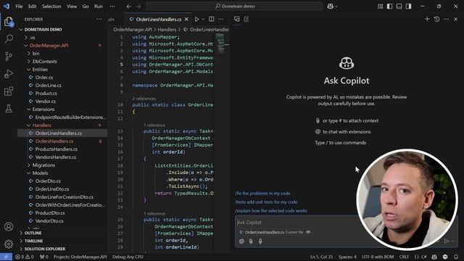Click Ln 5, Col 35 cursor position indicator
Image resolution: width=464 pixels, height=261 pixels.
coord(321,257)
